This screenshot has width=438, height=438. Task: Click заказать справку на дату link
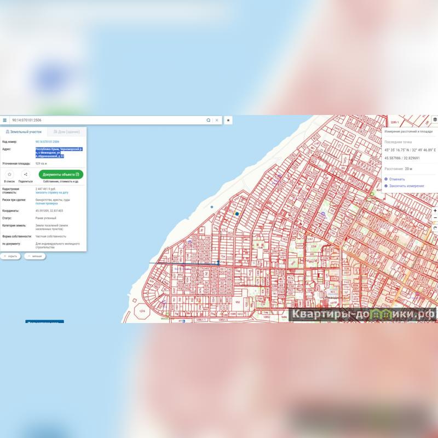click(x=52, y=193)
